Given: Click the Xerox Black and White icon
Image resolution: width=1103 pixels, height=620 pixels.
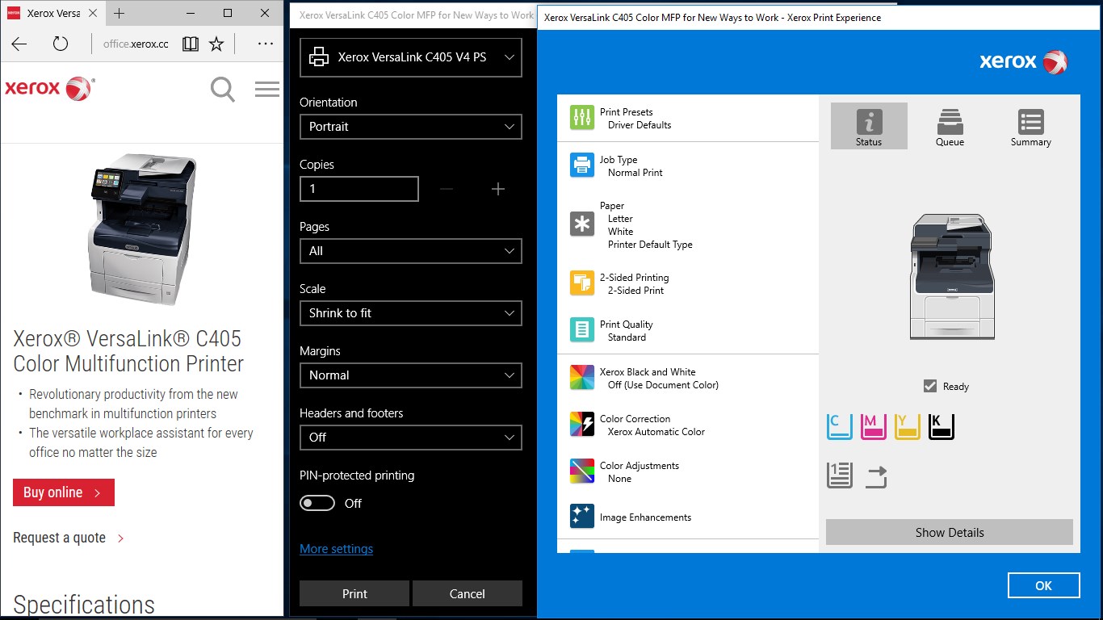Looking at the screenshot, I should point(582,378).
